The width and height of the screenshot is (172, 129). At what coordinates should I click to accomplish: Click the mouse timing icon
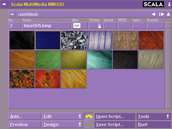tap(99, 26)
